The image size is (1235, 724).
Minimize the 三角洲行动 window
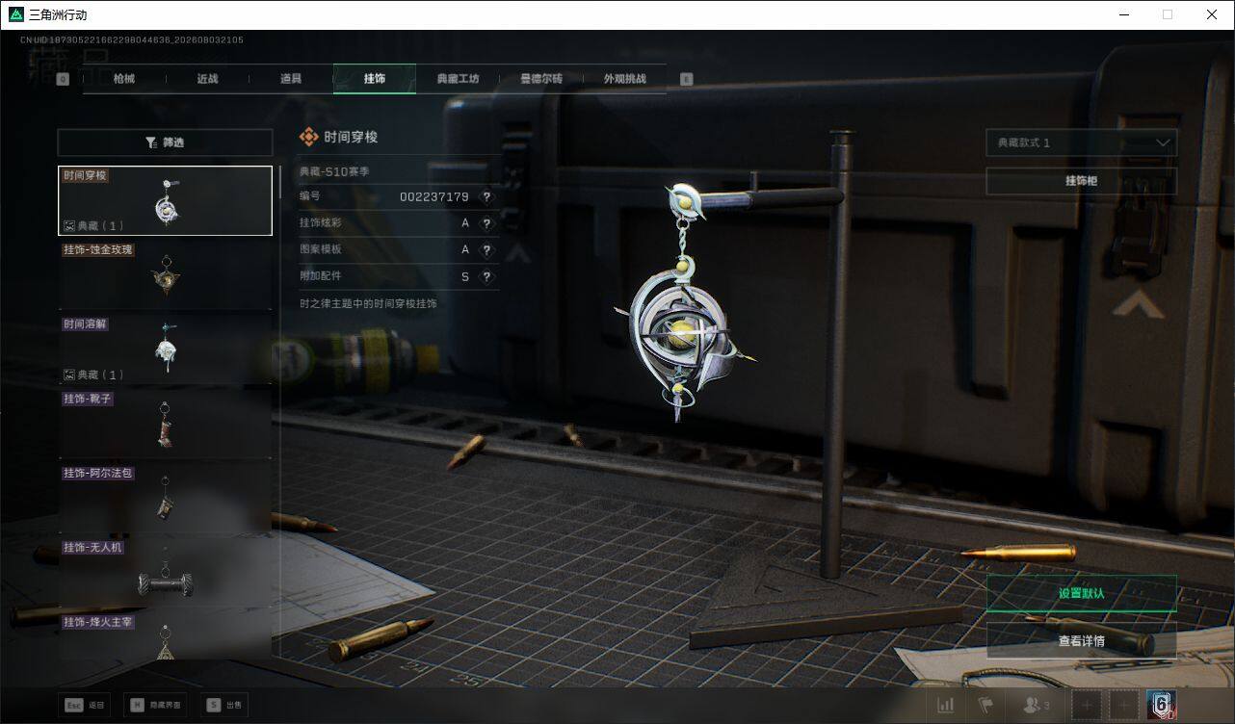tap(1124, 14)
